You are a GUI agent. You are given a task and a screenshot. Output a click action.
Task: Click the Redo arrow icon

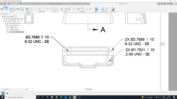click(15, 4)
